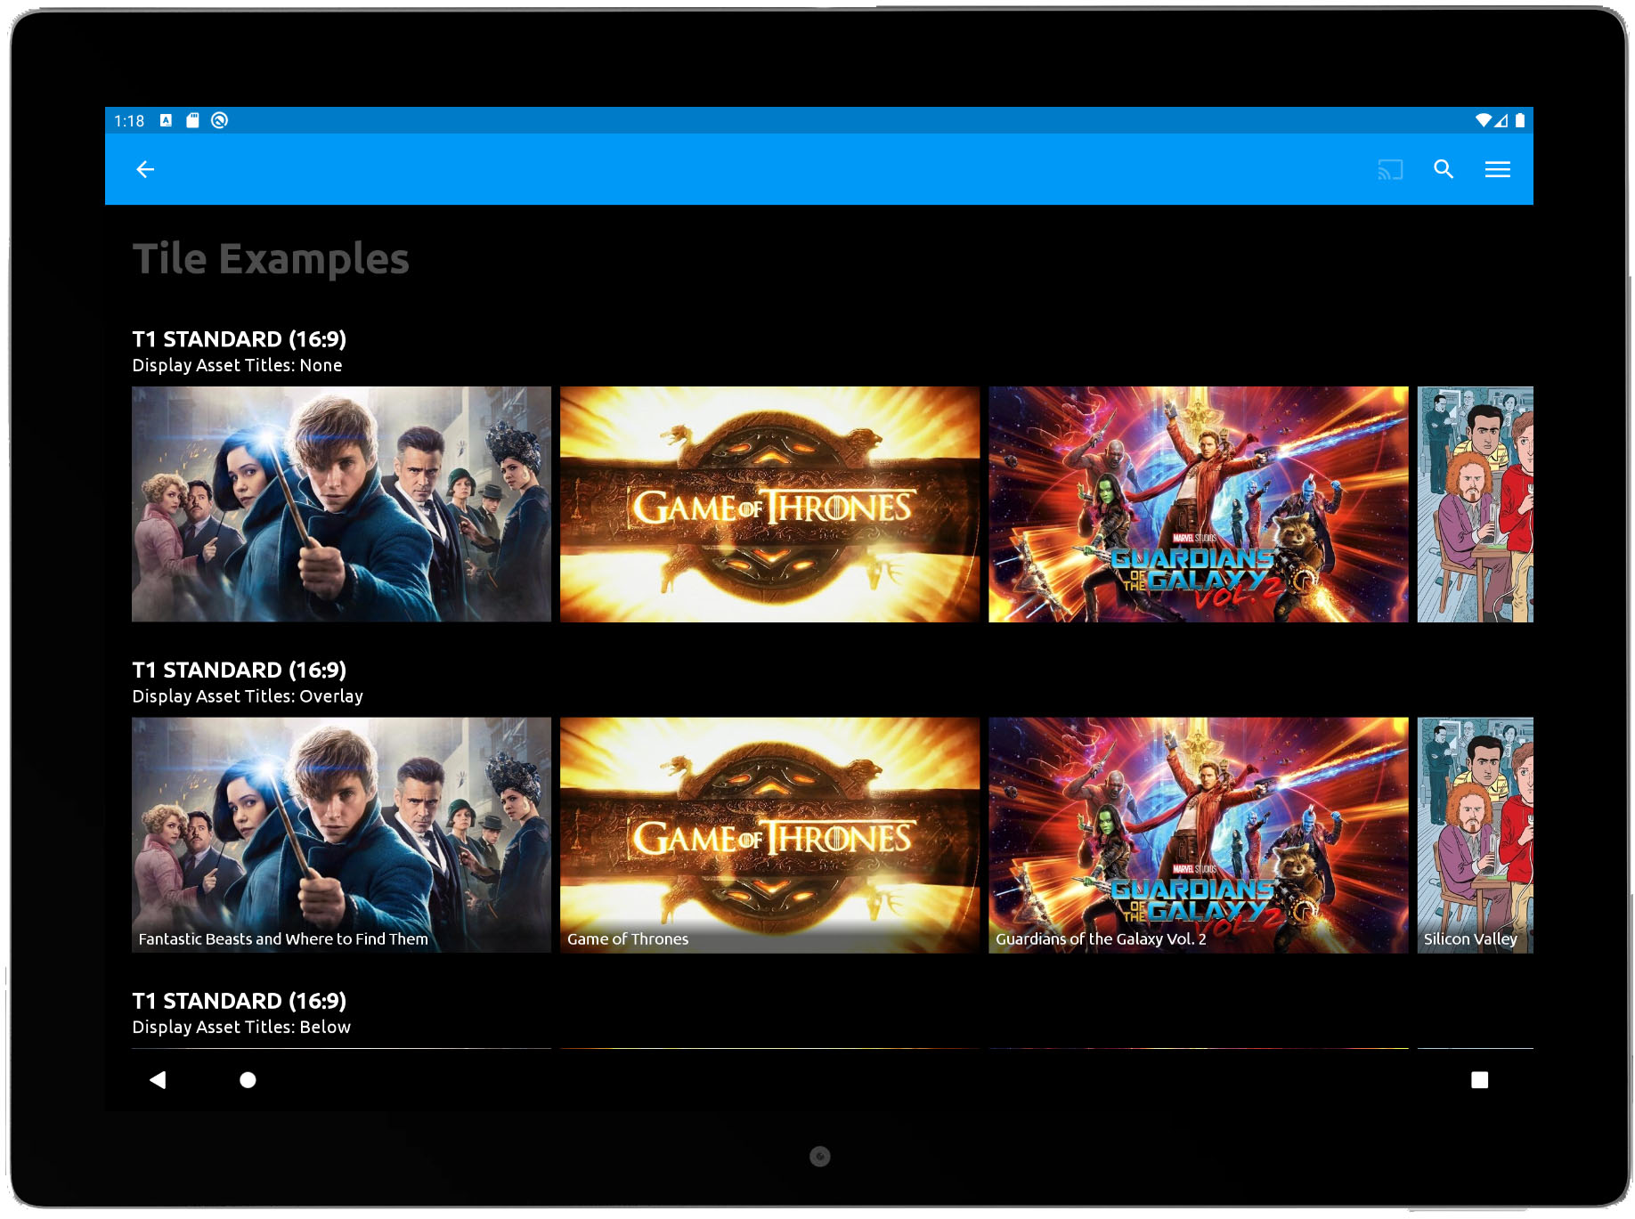Open tile labeled 'Game of Thrones'
This screenshot has width=1635, height=1219.
770,835
